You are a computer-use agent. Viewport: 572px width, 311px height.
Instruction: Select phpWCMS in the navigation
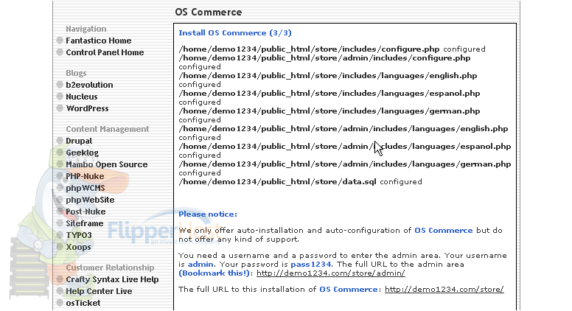coord(86,188)
